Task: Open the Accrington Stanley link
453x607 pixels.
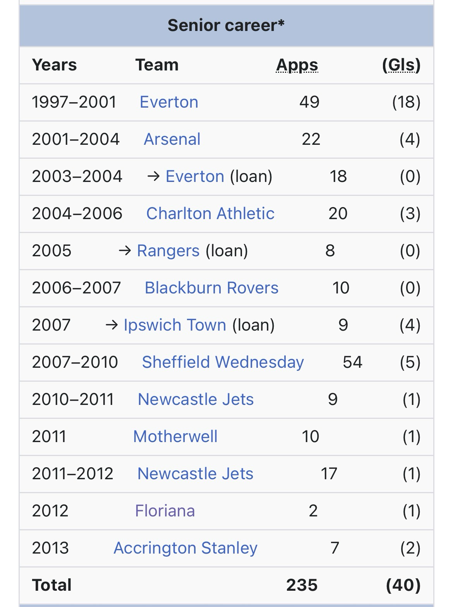Action: (185, 548)
